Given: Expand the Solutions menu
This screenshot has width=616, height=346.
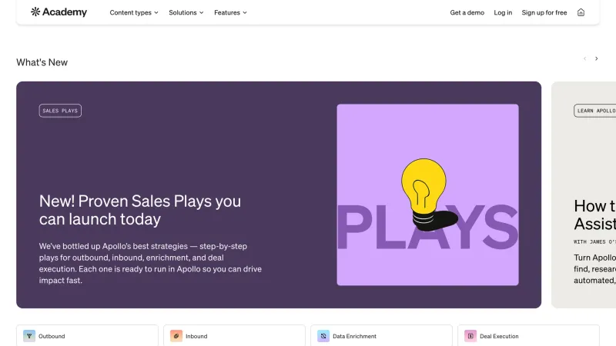Looking at the screenshot, I should point(186,12).
